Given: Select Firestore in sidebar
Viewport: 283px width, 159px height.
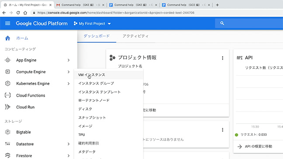Looking at the screenshot, I should click(x=24, y=156).
